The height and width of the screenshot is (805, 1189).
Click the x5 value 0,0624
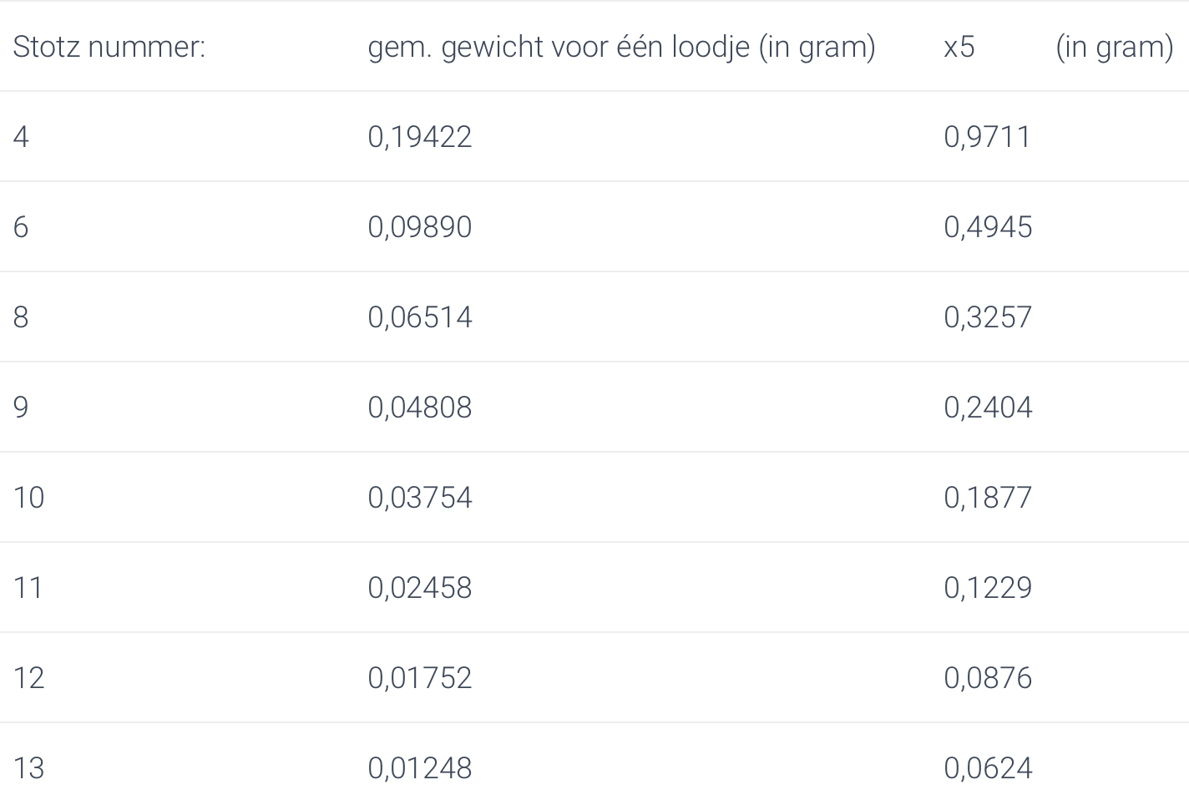click(x=988, y=768)
